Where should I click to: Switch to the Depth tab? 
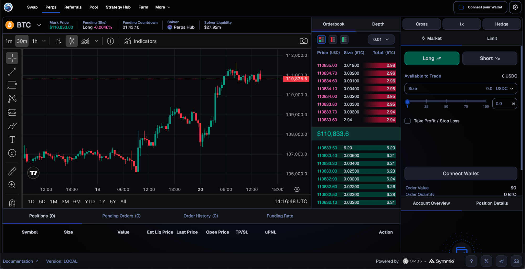(378, 24)
